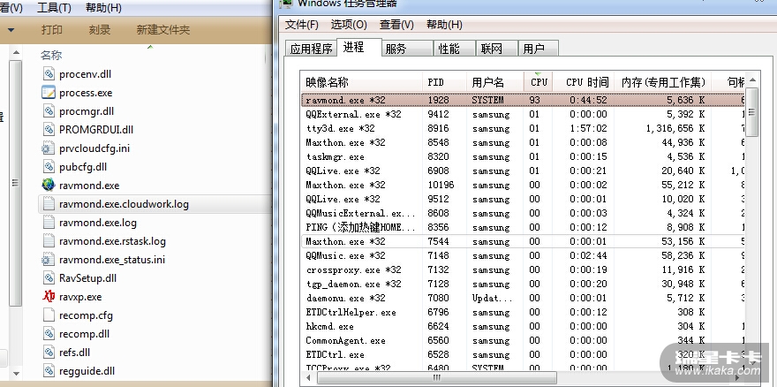Click ravmond.exe.cloudwork.log file icon
The image size is (777, 387).
[x=49, y=204]
